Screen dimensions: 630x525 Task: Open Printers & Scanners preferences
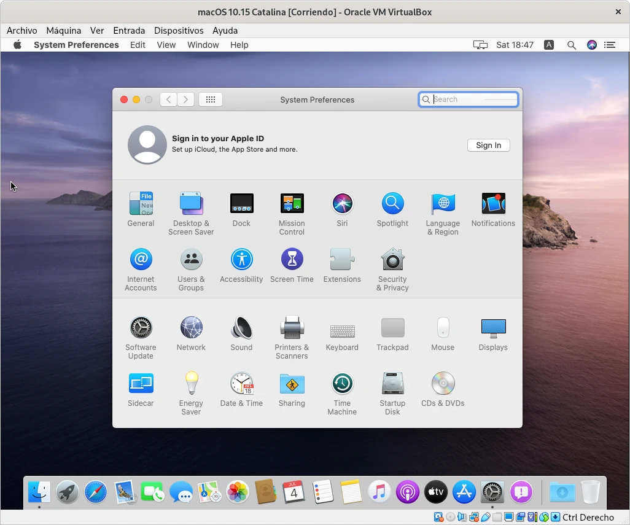click(292, 329)
